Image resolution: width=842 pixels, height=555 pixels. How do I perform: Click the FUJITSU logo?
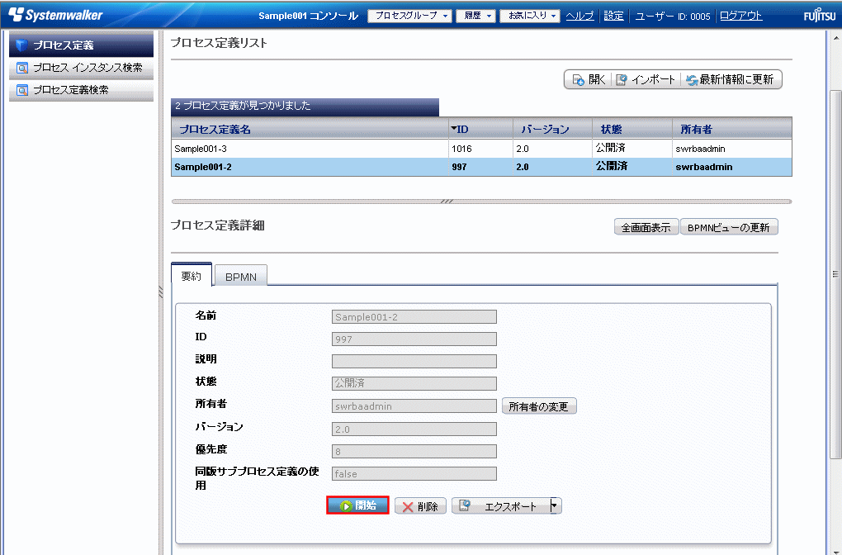pyautogui.click(x=820, y=17)
